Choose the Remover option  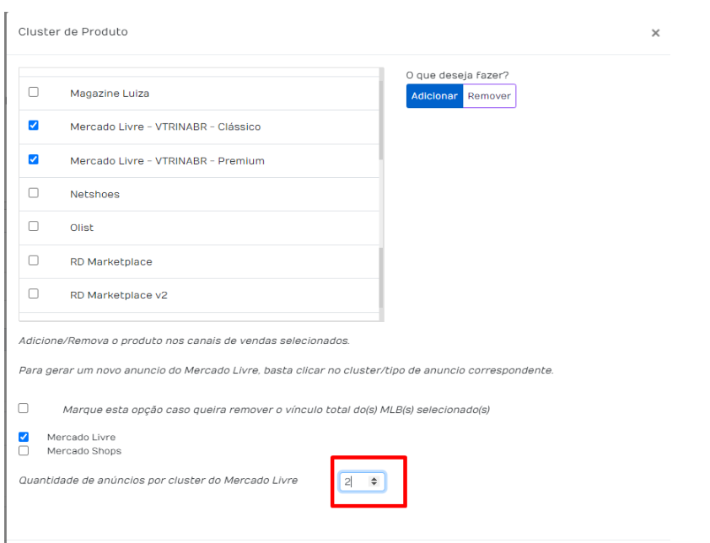[x=489, y=96]
